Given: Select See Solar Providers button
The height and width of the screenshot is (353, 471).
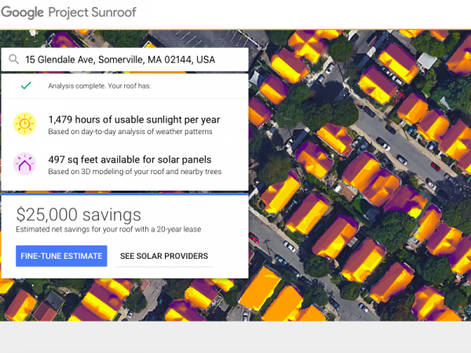Looking at the screenshot, I should click(164, 256).
